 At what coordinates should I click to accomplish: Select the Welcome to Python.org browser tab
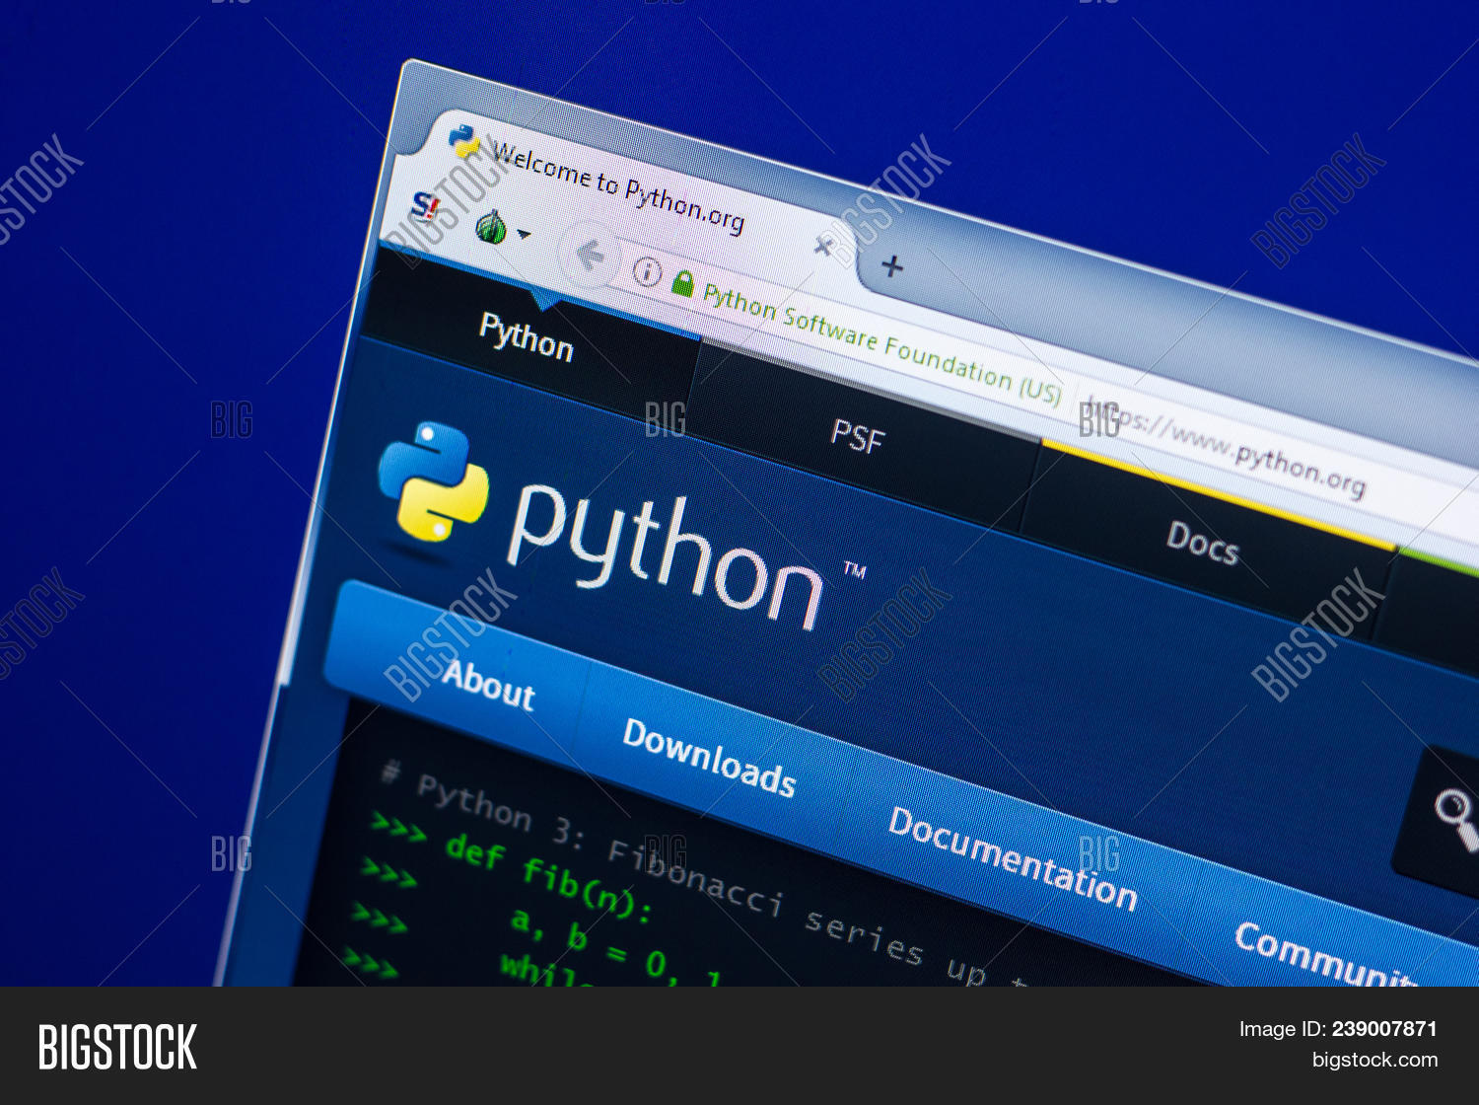[618, 186]
